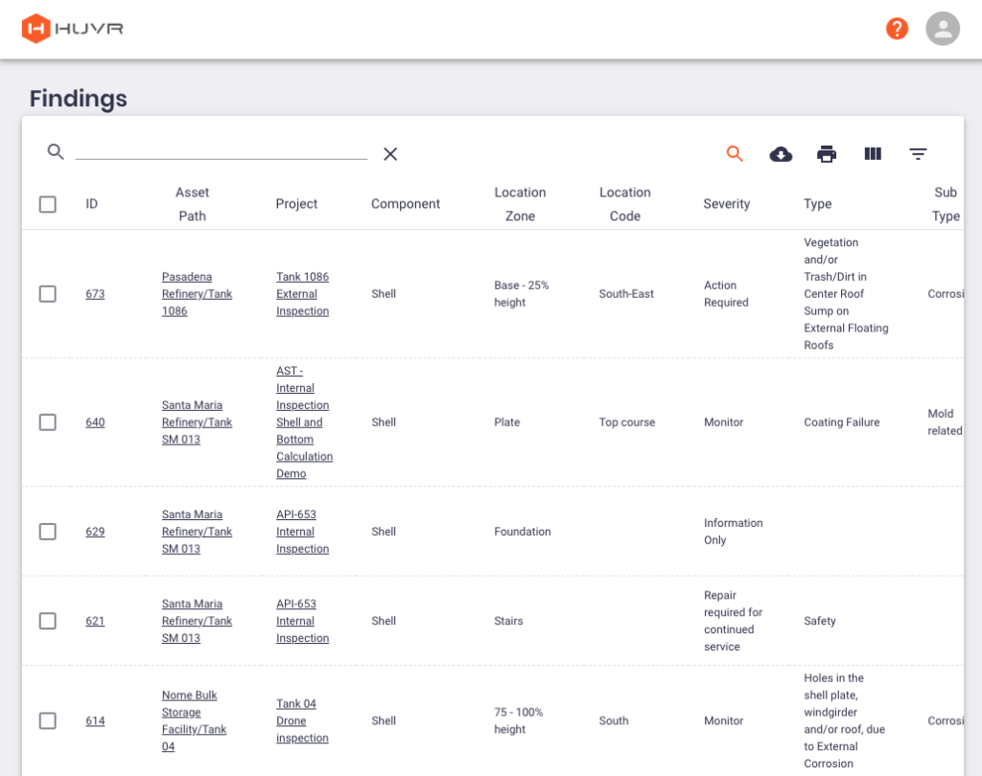Click in the search input field
The image size is (982, 776).
pos(221,153)
